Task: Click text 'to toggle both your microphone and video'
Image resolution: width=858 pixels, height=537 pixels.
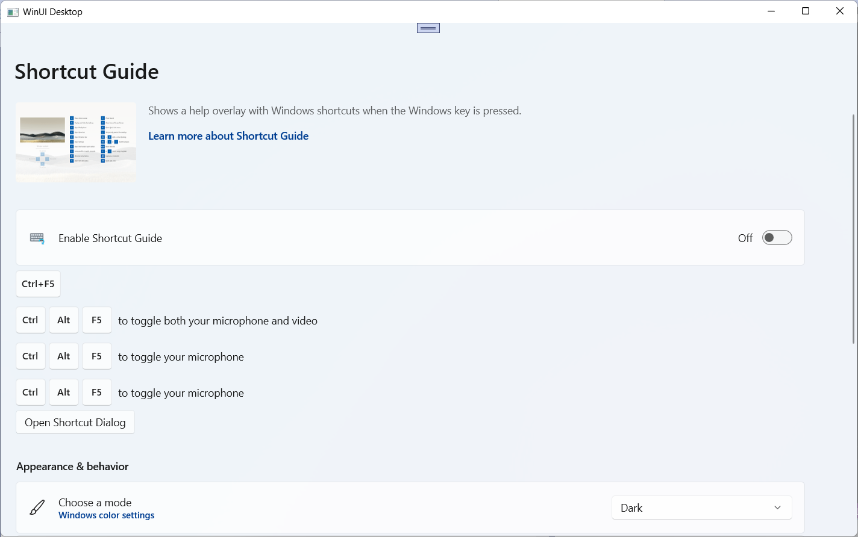Action: (x=218, y=321)
